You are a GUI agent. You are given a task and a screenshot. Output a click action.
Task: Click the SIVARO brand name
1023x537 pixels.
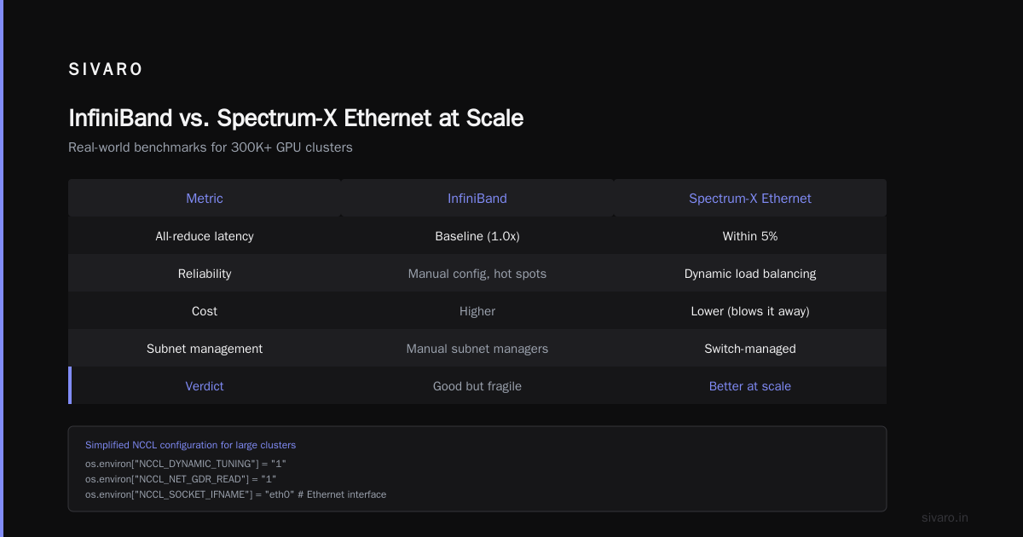coord(106,70)
